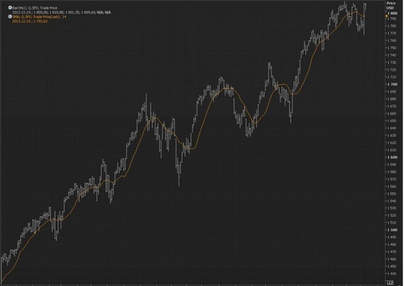This screenshot has width=404, height=286.
Task: Open the scale box below the price axis
Action: coord(390,282)
